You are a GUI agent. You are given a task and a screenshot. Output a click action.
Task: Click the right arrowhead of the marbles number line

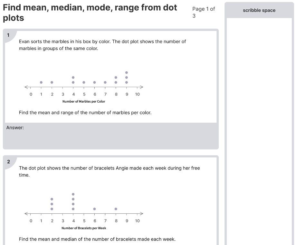(141, 87)
